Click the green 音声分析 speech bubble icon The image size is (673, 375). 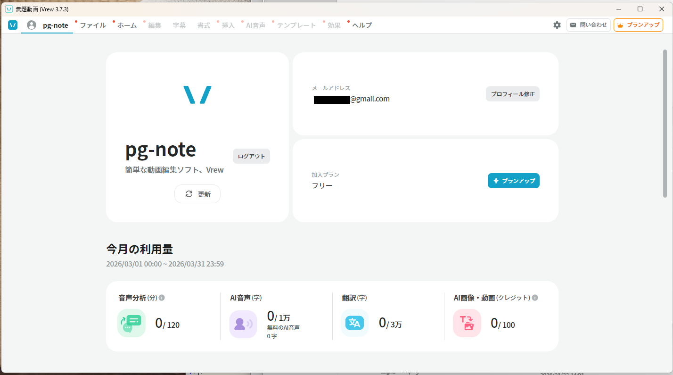131,323
